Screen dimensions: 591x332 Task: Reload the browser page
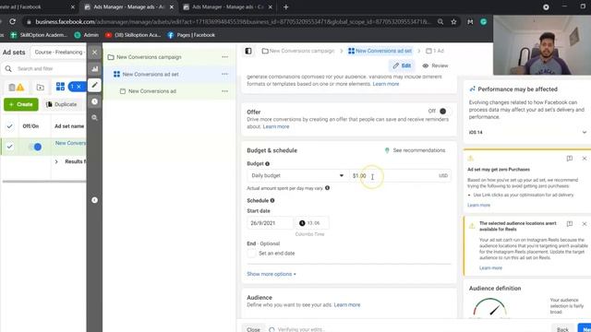click(12, 22)
